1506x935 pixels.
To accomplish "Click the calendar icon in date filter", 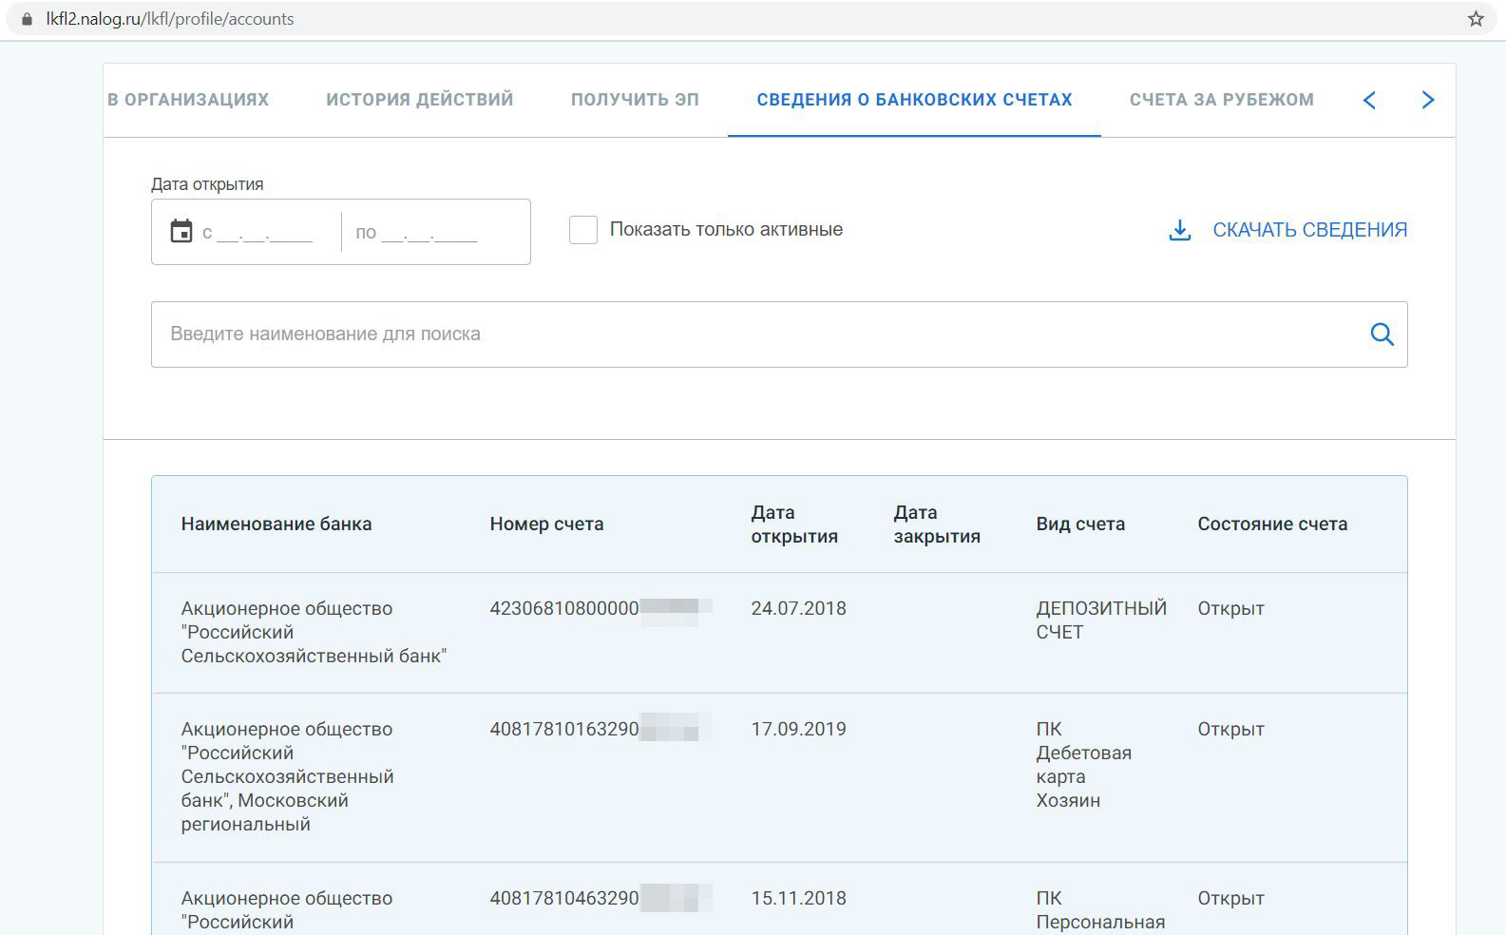I will [x=181, y=231].
